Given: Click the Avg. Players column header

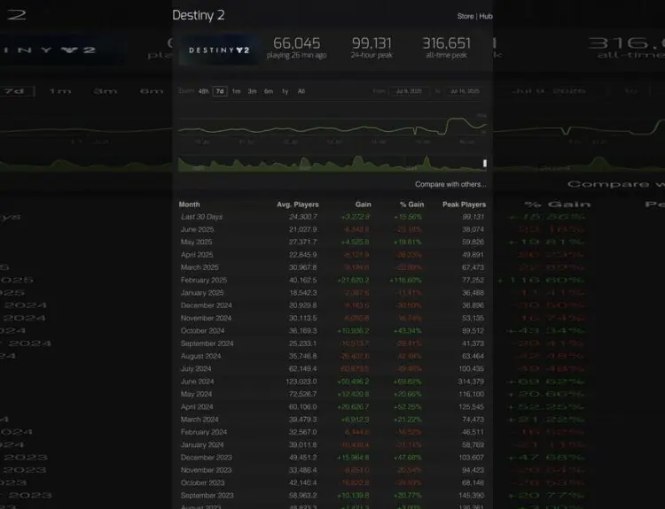Looking at the screenshot, I should [x=297, y=204].
